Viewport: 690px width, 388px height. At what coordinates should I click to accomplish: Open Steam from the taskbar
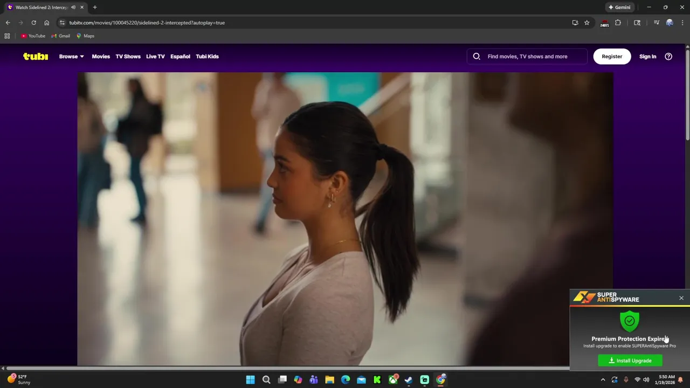coord(409,380)
